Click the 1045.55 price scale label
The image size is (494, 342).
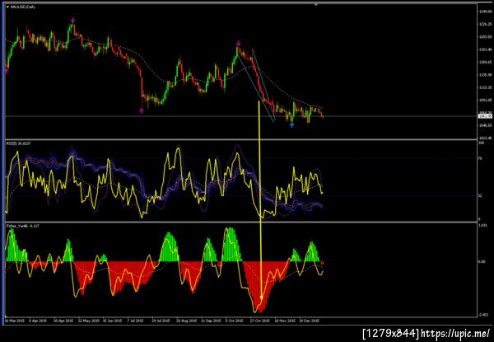[486, 125]
